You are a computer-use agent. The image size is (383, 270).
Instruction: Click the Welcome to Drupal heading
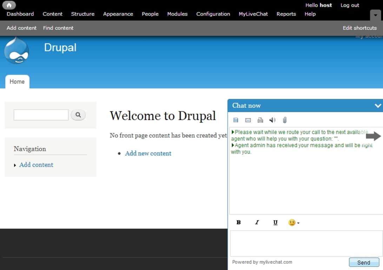(163, 116)
